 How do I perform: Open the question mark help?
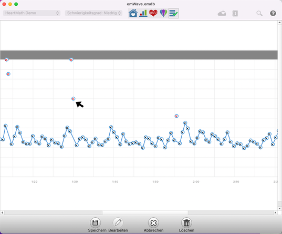(x=273, y=13)
